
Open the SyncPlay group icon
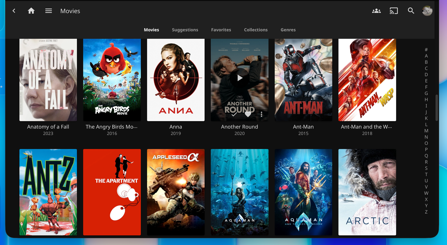(376, 11)
